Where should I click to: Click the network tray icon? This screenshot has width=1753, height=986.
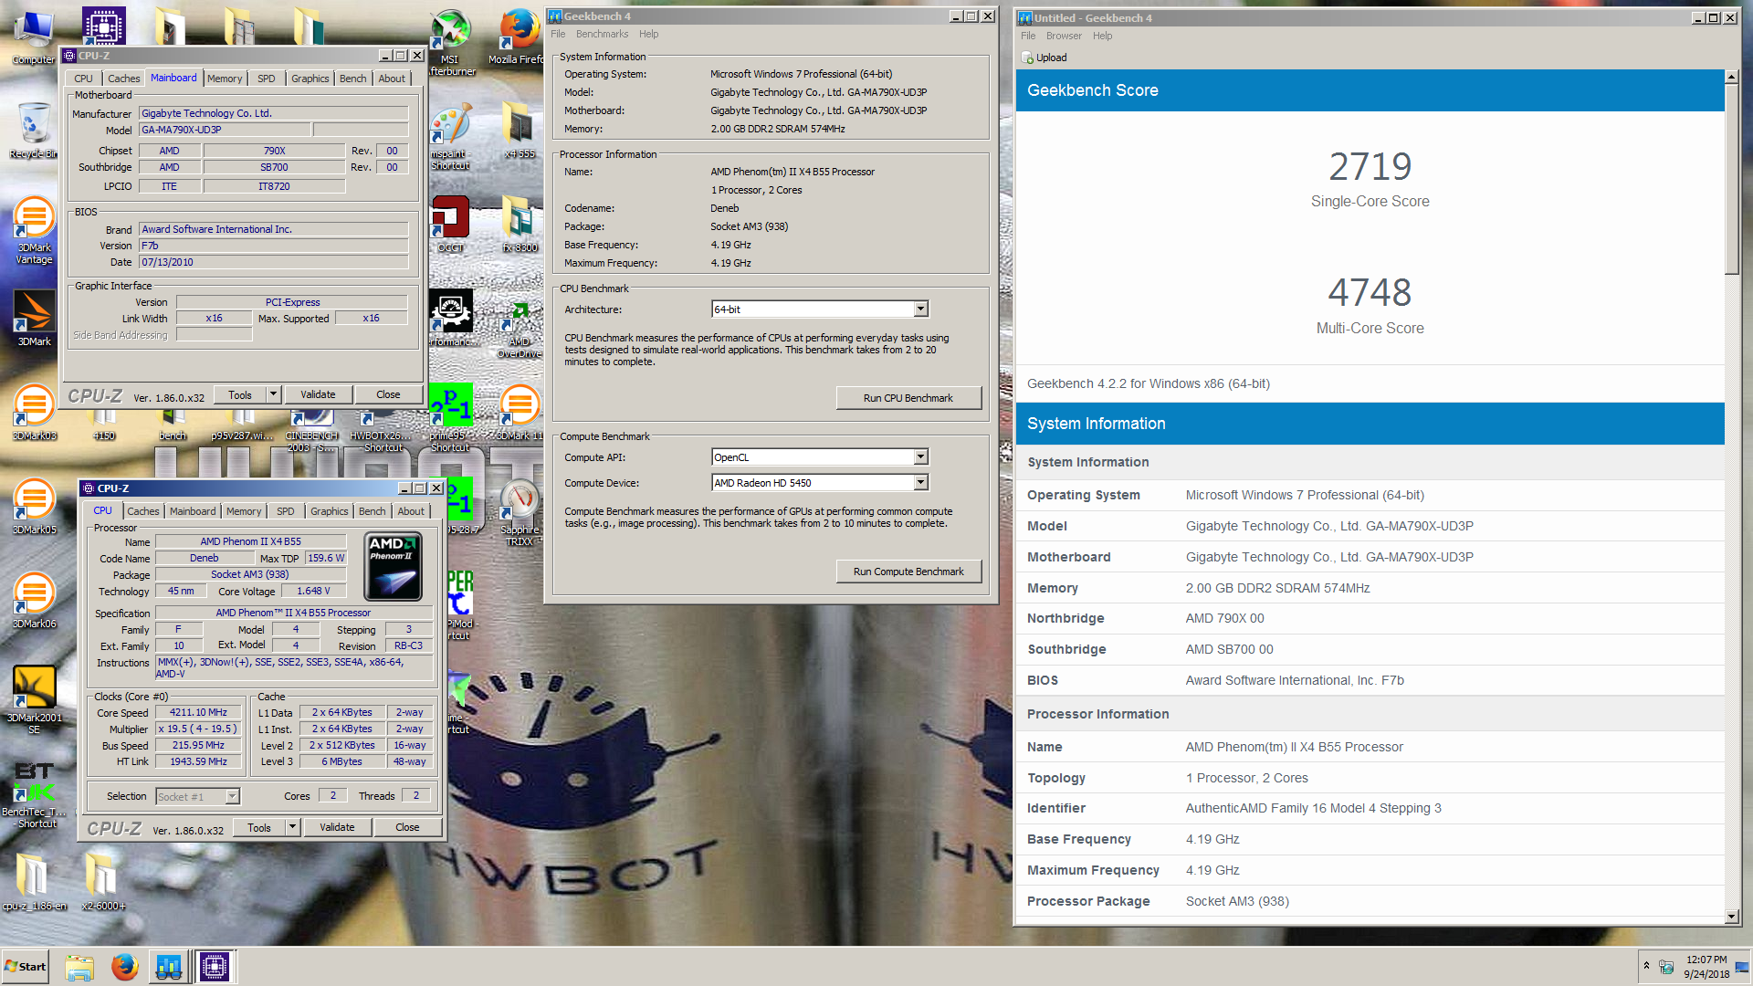coord(1666,967)
